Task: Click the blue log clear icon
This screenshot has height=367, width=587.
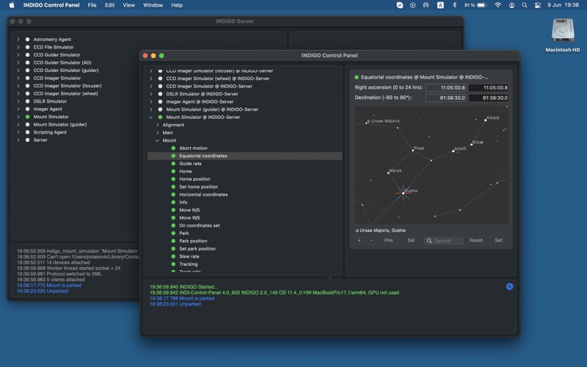Action: pos(509,286)
